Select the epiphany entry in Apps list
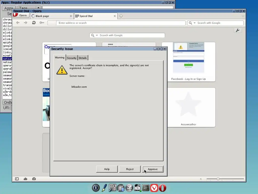 [7, 42]
